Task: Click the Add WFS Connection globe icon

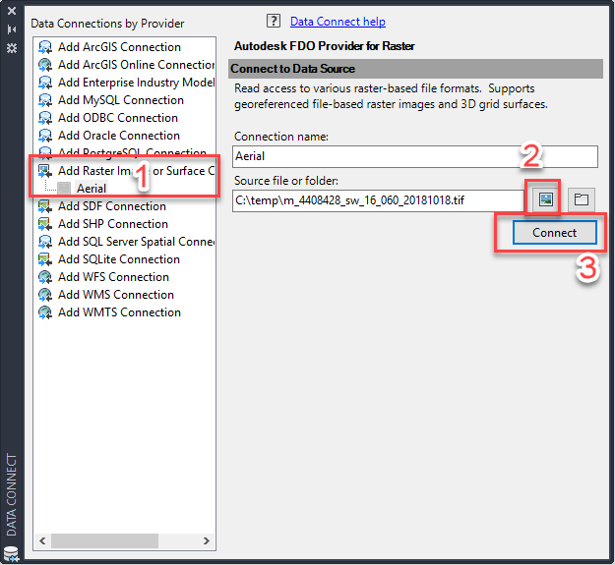Action: [45, 277]
